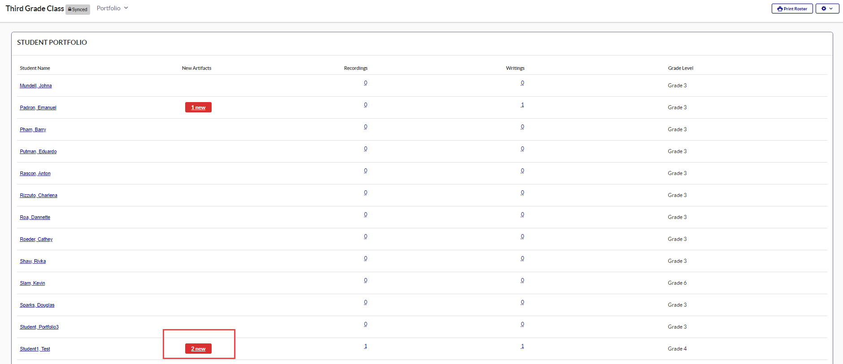Open Student, Portfolio3's portfolio
This screenshot has height=364, width=843.
tap(39, 327)
